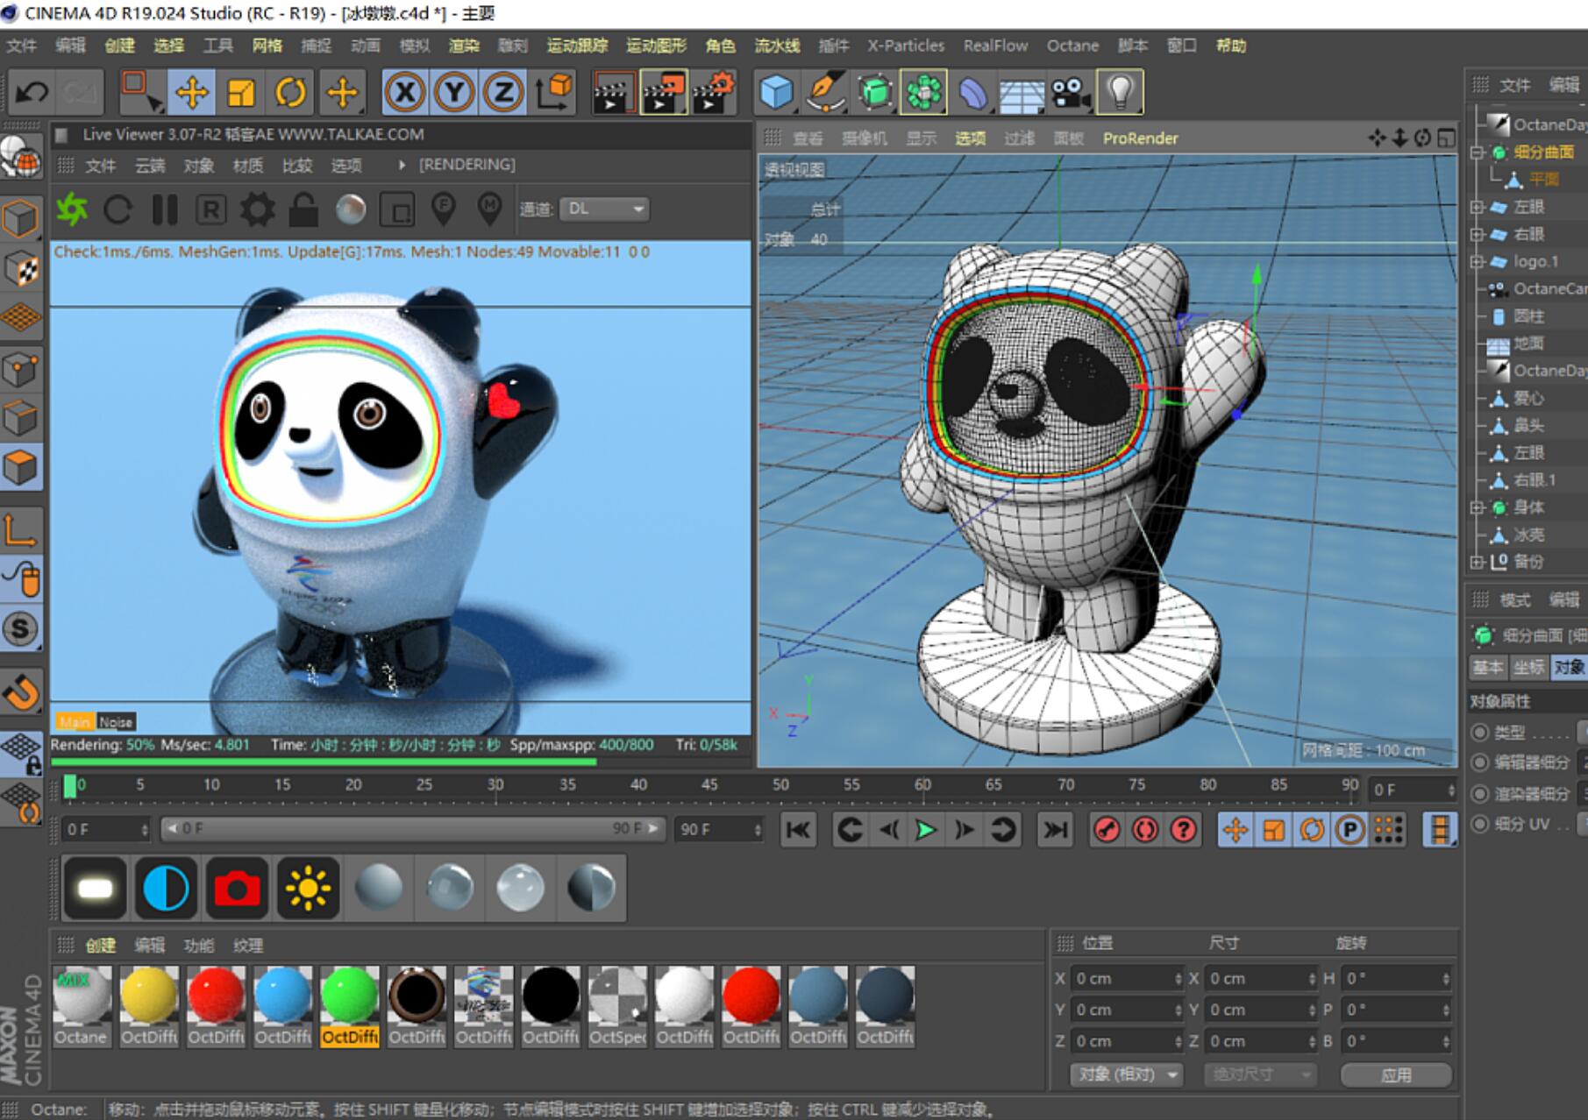Toggle clay mode sphere in Live Viewer

[x=351, y=209]
